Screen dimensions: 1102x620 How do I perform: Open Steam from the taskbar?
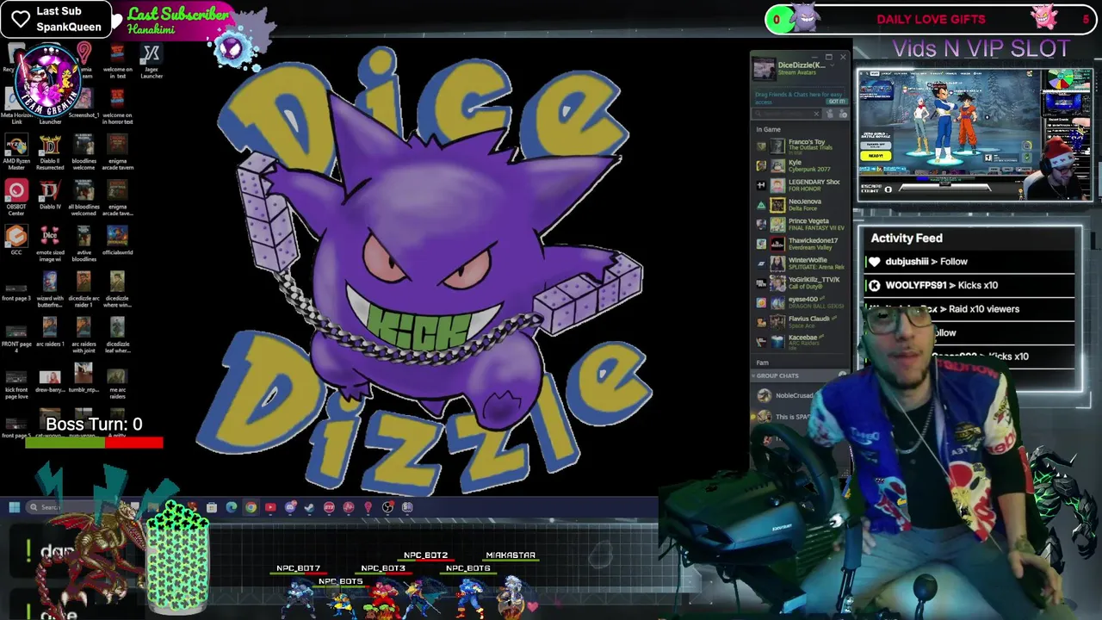[x=309, y=507]
